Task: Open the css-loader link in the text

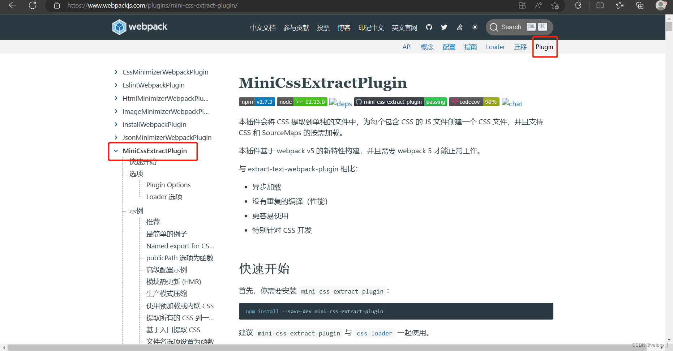Action: point(374,333)
